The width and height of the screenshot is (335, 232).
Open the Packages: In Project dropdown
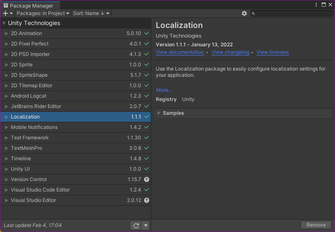pos(43,13)
